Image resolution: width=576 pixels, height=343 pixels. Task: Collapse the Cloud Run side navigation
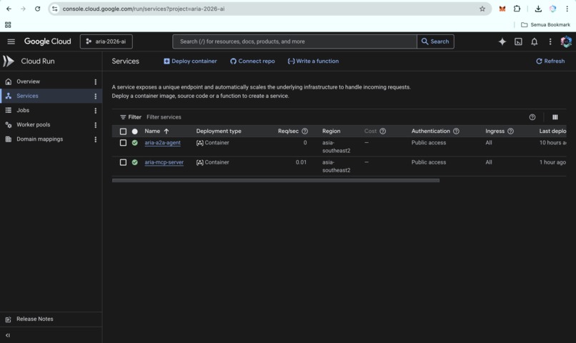pyautogui.click(x=8, y=335)
